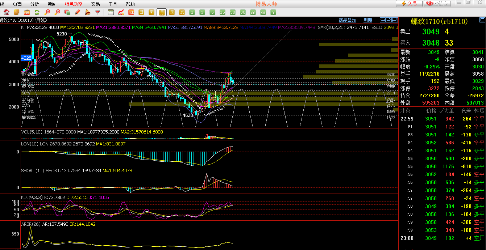The image size is (486, 250).
Task: Click the 4025 price marker on the axis
Action: [26, 58]
